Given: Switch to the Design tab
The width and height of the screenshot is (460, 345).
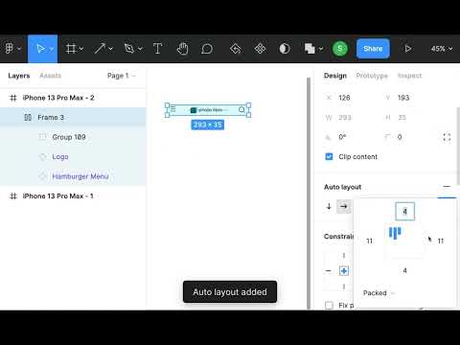Looking at the screenshot, I should point(335,76).
